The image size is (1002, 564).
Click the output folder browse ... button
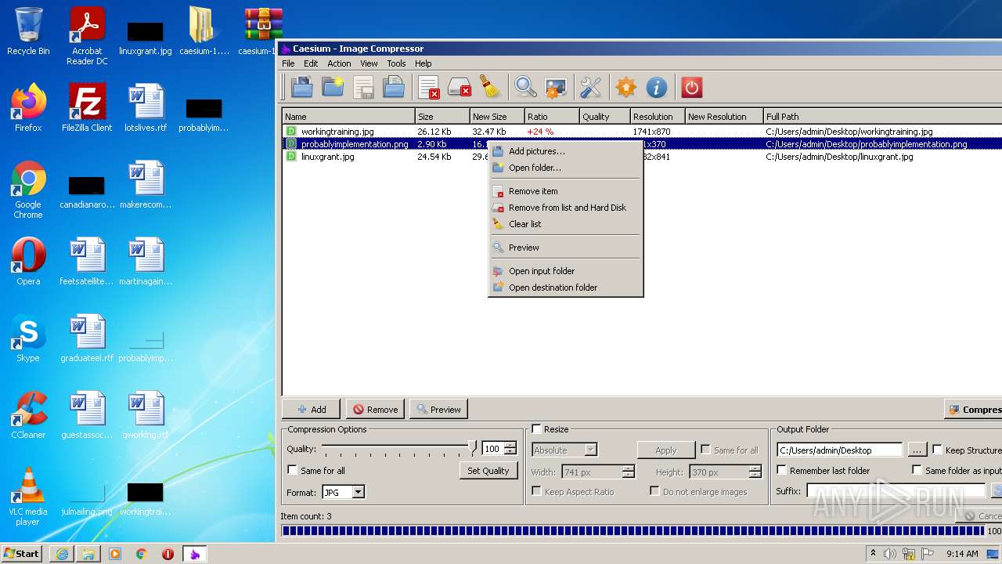click(x=917, y=450)
